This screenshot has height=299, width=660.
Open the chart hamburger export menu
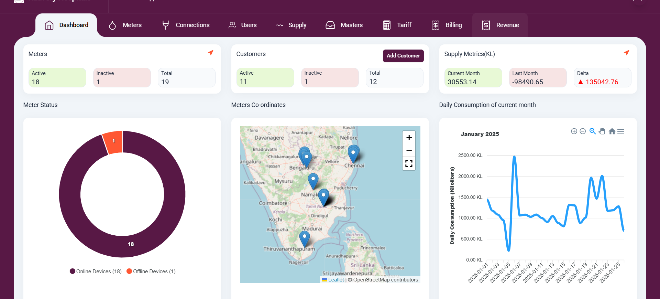[620, 131]
